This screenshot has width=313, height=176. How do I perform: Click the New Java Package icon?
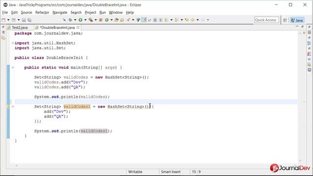[101, 20]
